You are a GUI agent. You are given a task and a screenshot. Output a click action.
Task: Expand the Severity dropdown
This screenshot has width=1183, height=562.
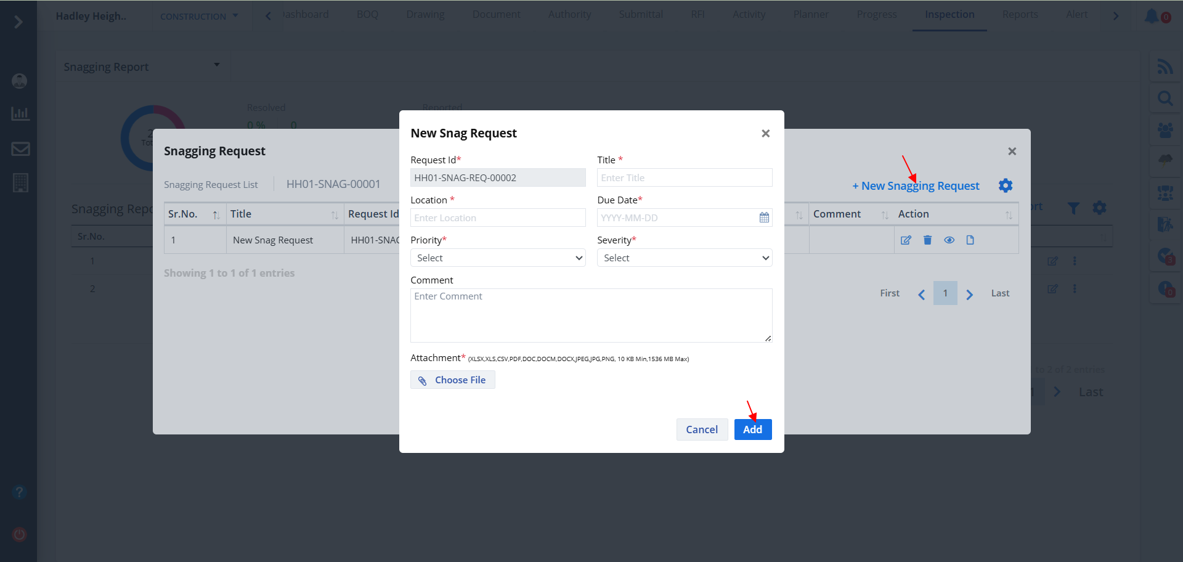684,258
